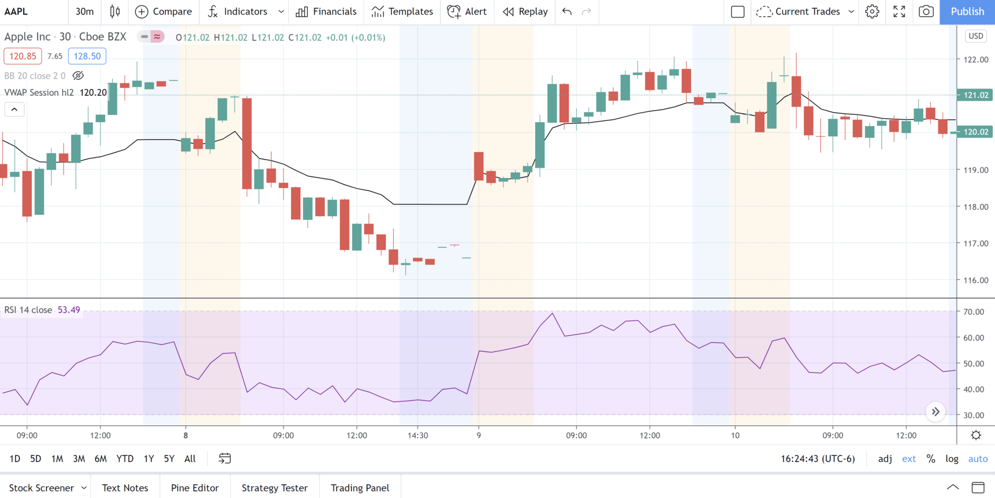Hide the BB 20 indicator
This screenshot has width=995, height=498.
pos(78,75)
